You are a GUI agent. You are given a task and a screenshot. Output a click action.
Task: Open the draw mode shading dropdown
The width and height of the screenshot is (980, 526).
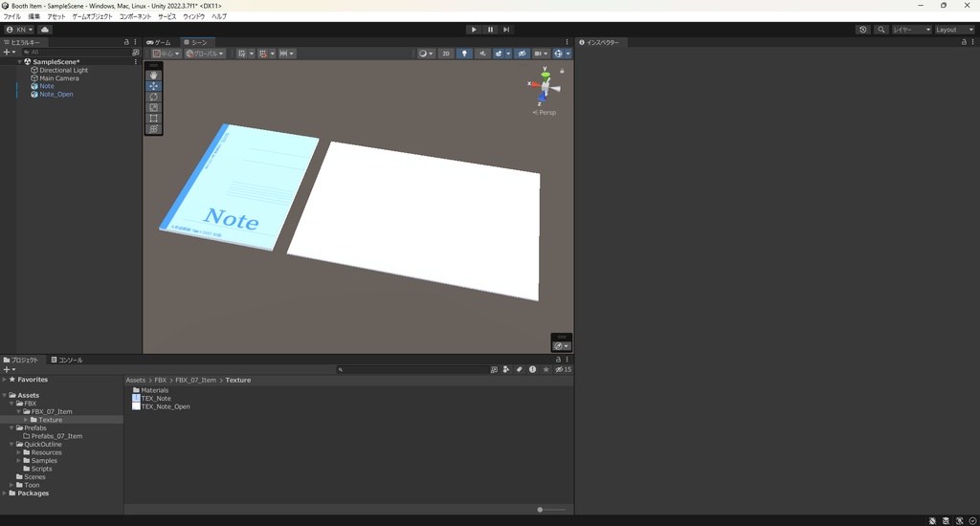(x=426, y=54)
